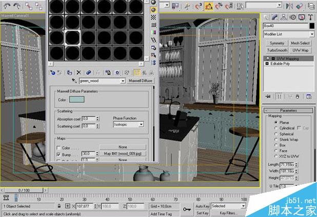The image size is (317, 217).
Task: Select the Select and Link tool
Action: coord(29,6)
